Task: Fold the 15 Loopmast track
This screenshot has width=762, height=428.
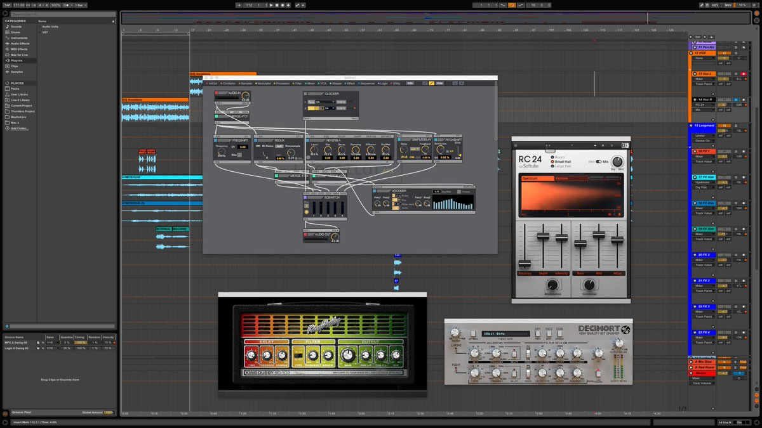Action: [691, 126]
